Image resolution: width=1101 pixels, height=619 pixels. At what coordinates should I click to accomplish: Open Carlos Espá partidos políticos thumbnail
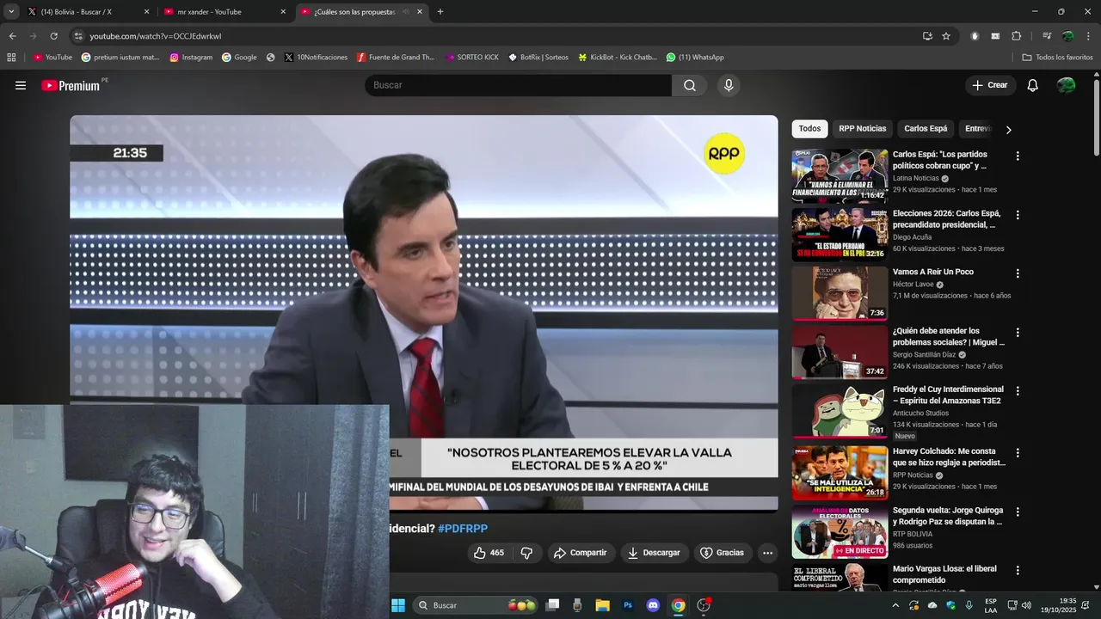(x=840, y=175)
